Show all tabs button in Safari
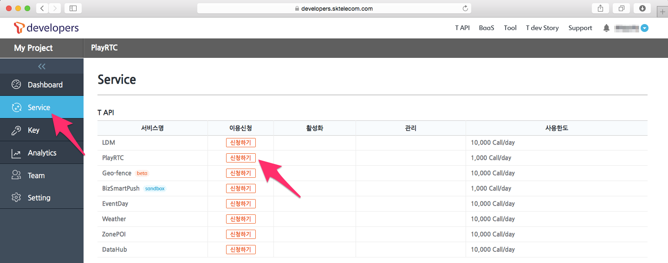Screen dimensions: 668x263 621,8
